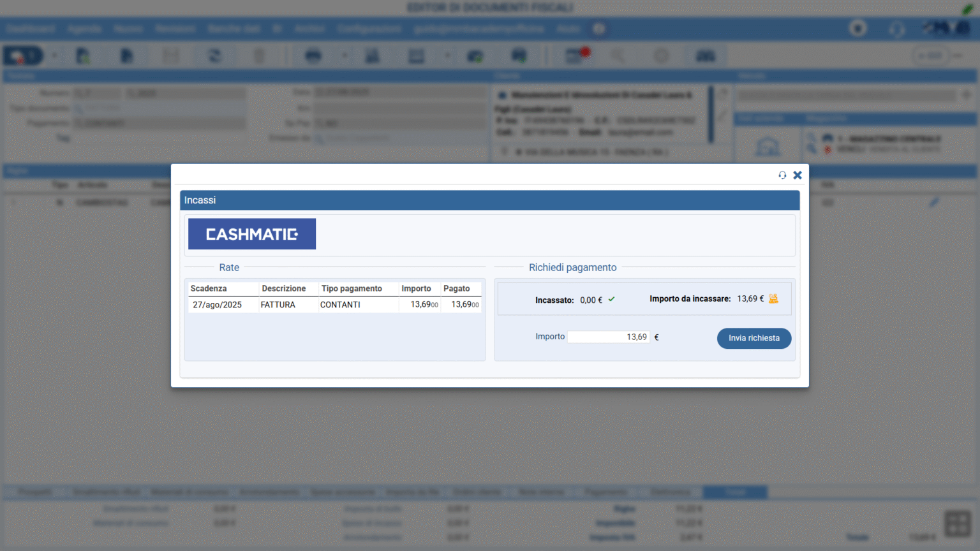Click the Cashmatic logo button
The height and width of the screenshot is (551, 980).
[x=251, y=234]
